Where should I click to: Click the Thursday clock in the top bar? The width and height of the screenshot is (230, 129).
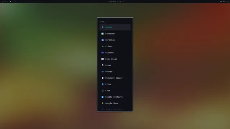click(x=115, y=1)
